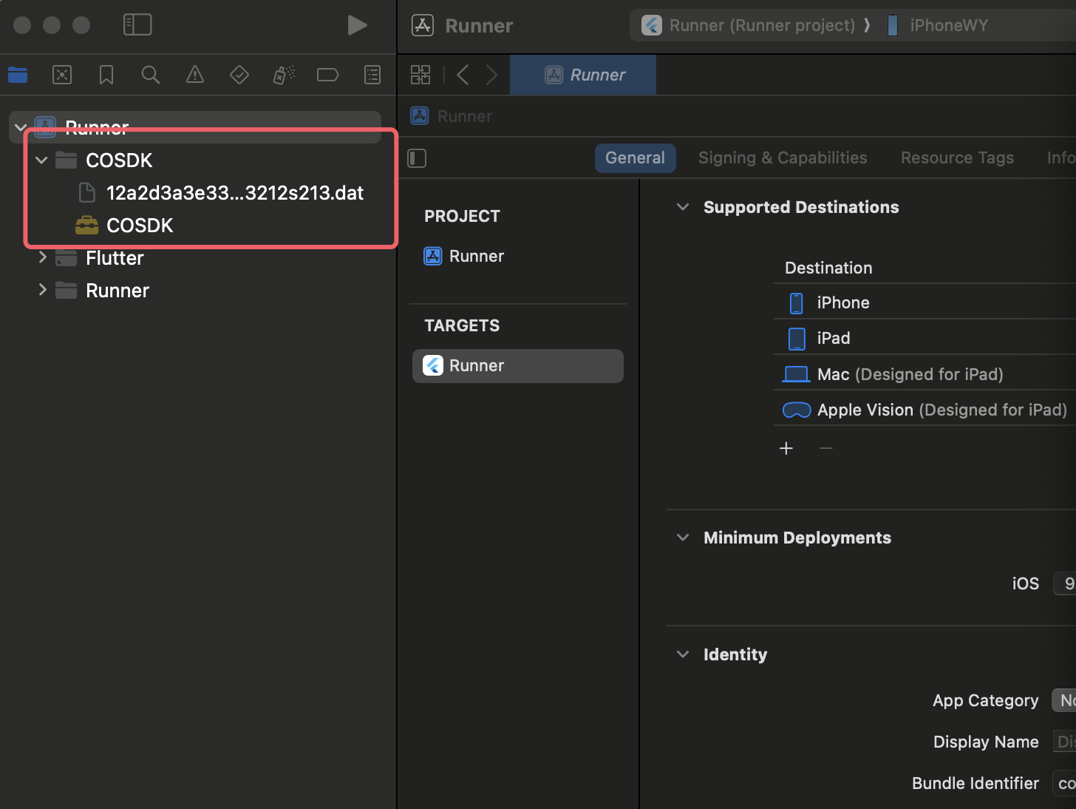The width and height of the screenshot is (1076, 809).
Task: Click the Display Name input field
Action: pyautogui.click(x=1064, y=742)
